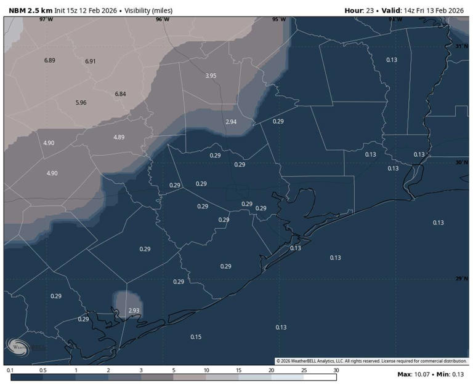The width and height of the screenshot is (473, 388).
Task: Click the legend tick label "25"
Action: coord(304,370)
